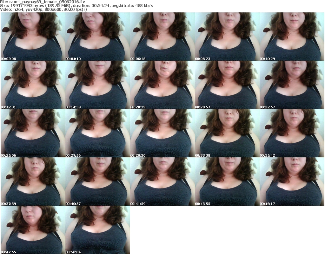
Task: Select the thumbnail stamped 00:04:10
Action: tap(98, 37)
